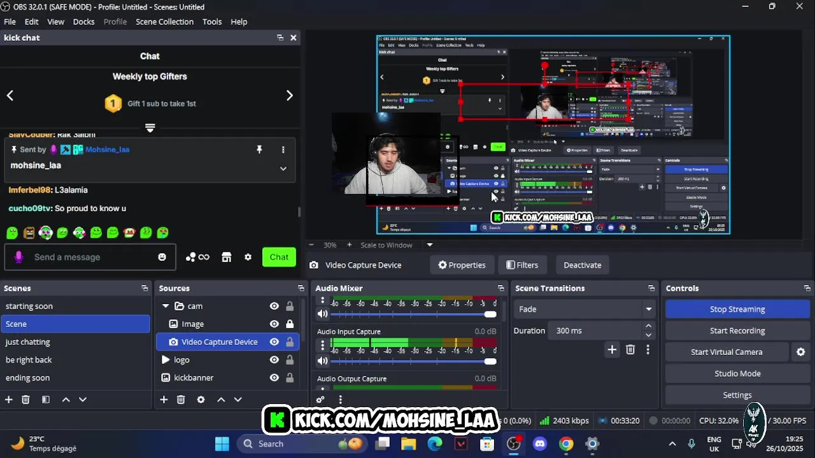
Task: Hide the Video Capture Device source
Action: (x=274, y=342)
